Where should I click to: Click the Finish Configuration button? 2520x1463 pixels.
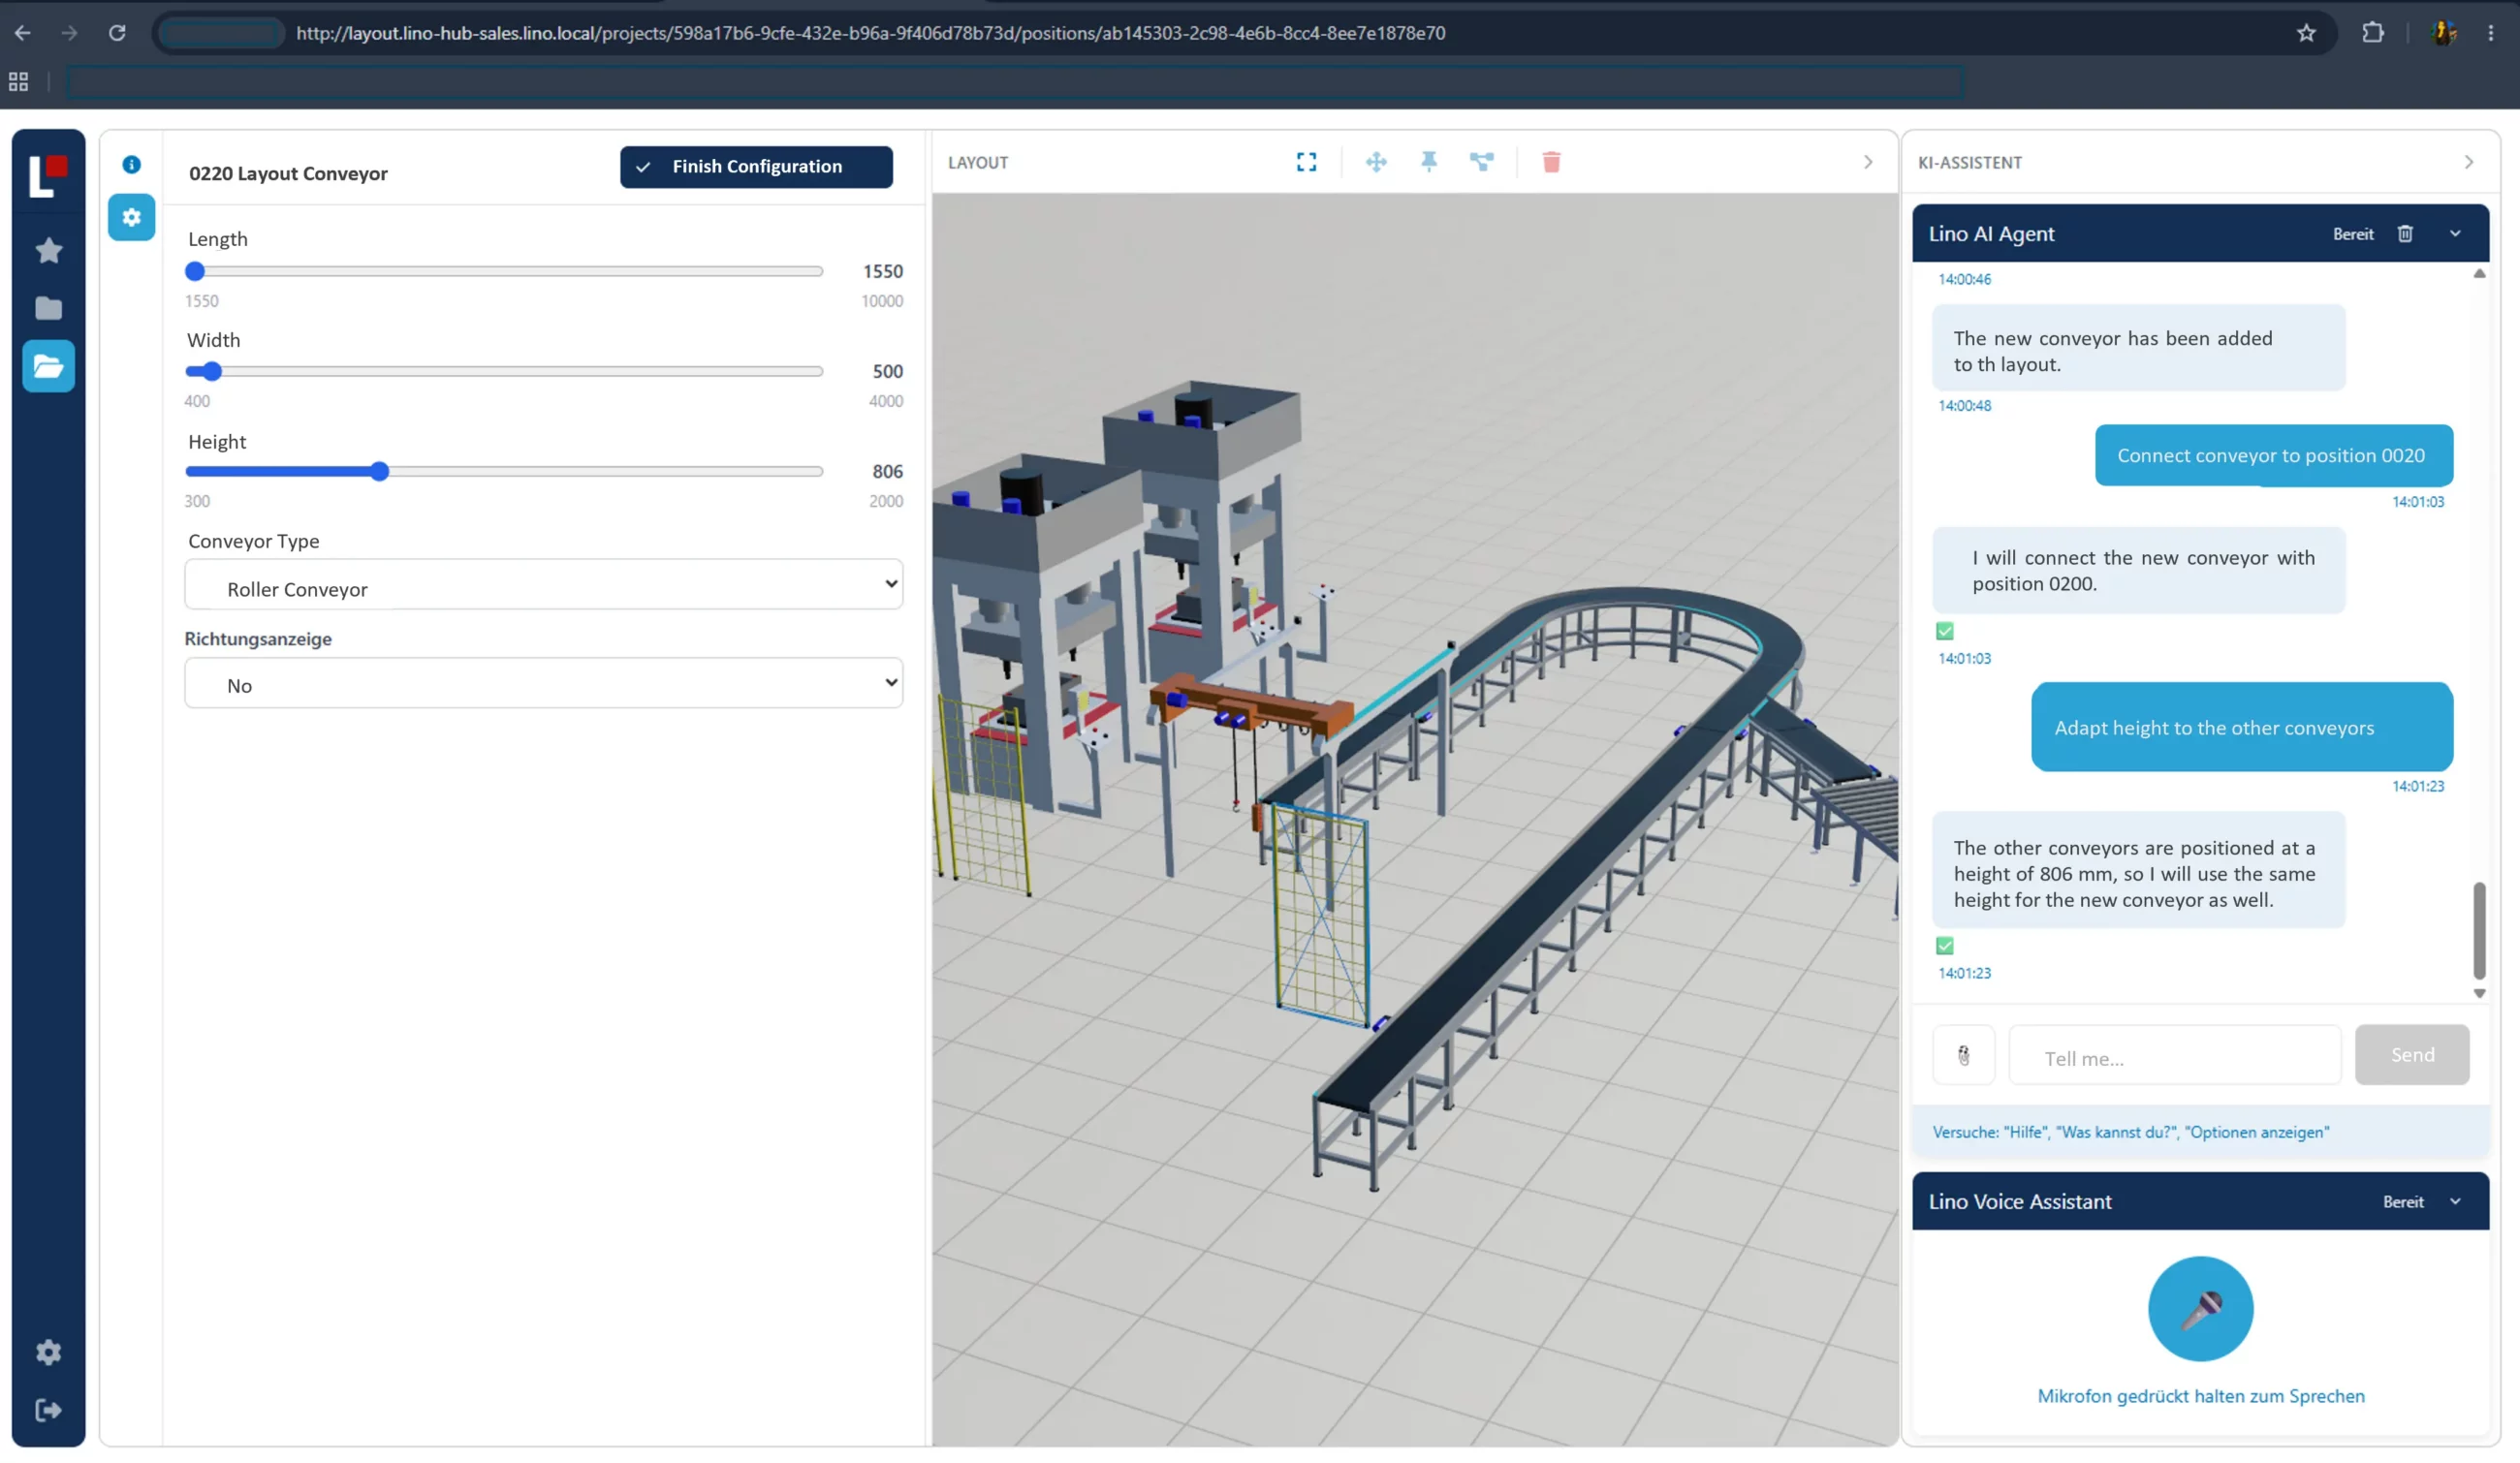756,167
